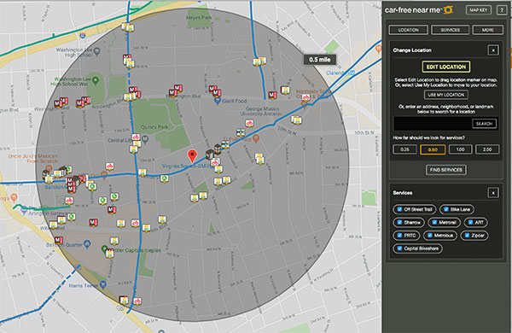
Task: Select the 0.50 mile distance option
Action: click(433, 149)
